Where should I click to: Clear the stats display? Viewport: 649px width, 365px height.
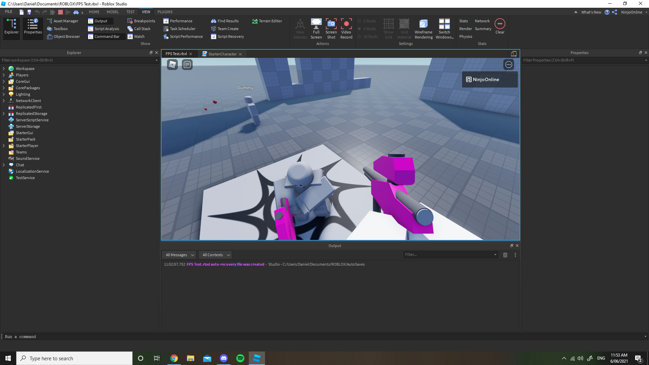500,26
